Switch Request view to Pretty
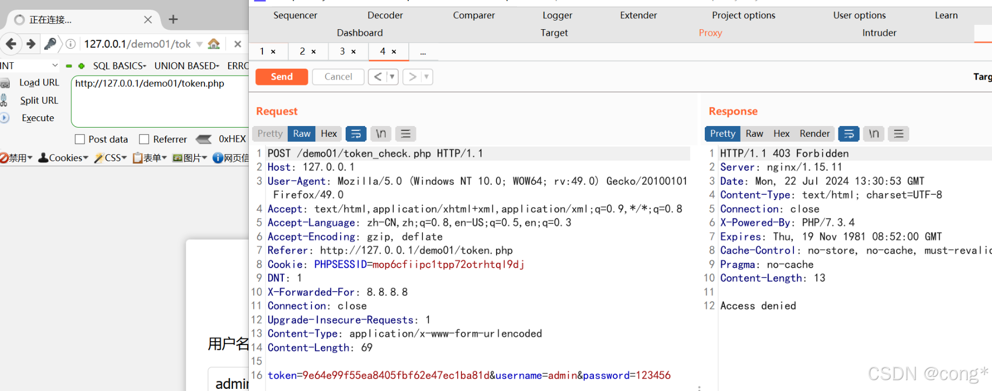The image size is (992, 391). (x=270, y=134)
